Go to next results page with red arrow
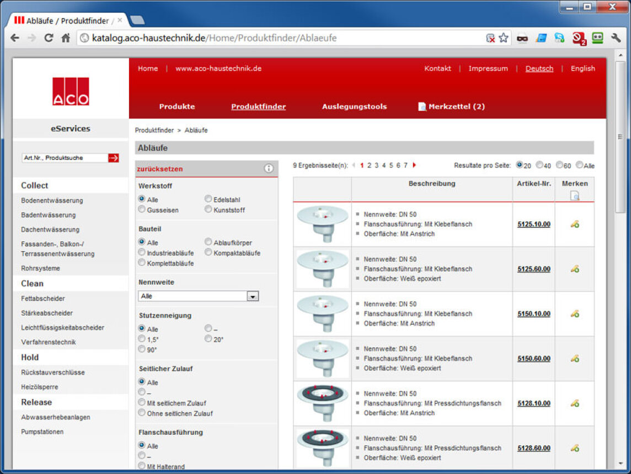631x474 pixels. [x=414, y=165]
